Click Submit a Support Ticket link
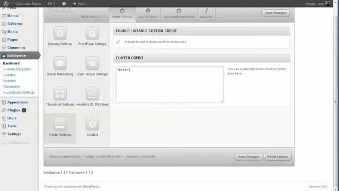The image size is (339, 191). [103, 157]
